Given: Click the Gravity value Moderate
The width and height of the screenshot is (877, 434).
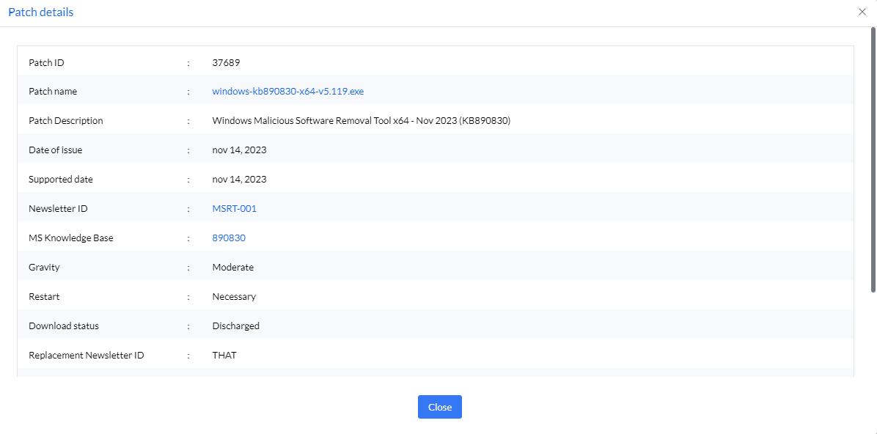Looking at the screenshot, I should coord(232,268).
